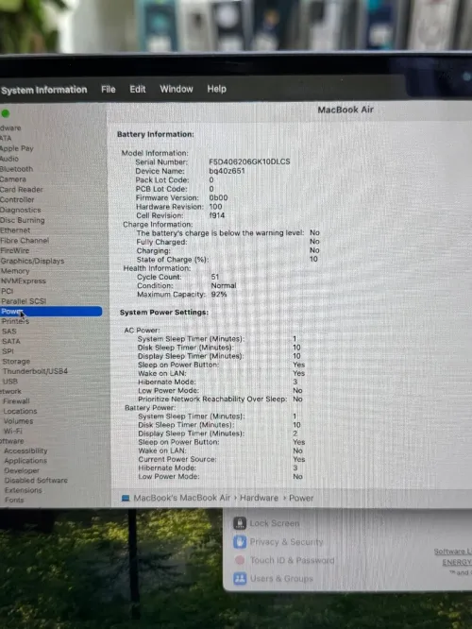This screenshot has width=472, height=629.
Task: Select Memory in the sidebar
Action: tap(15, 271)
